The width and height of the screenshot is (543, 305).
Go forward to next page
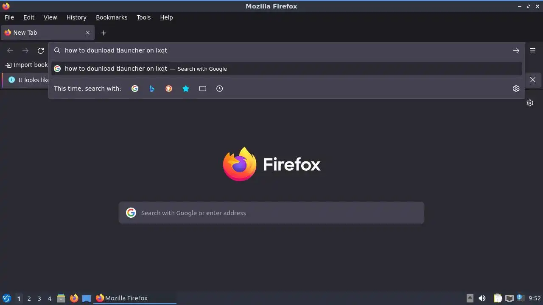(x=25, y=51)
